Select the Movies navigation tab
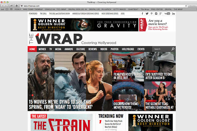 click(x=42, y=49)
